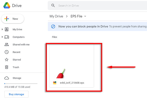Click the Trash bin icon
This screenshot has height=103, width=147.
click(x=6, y=67)
